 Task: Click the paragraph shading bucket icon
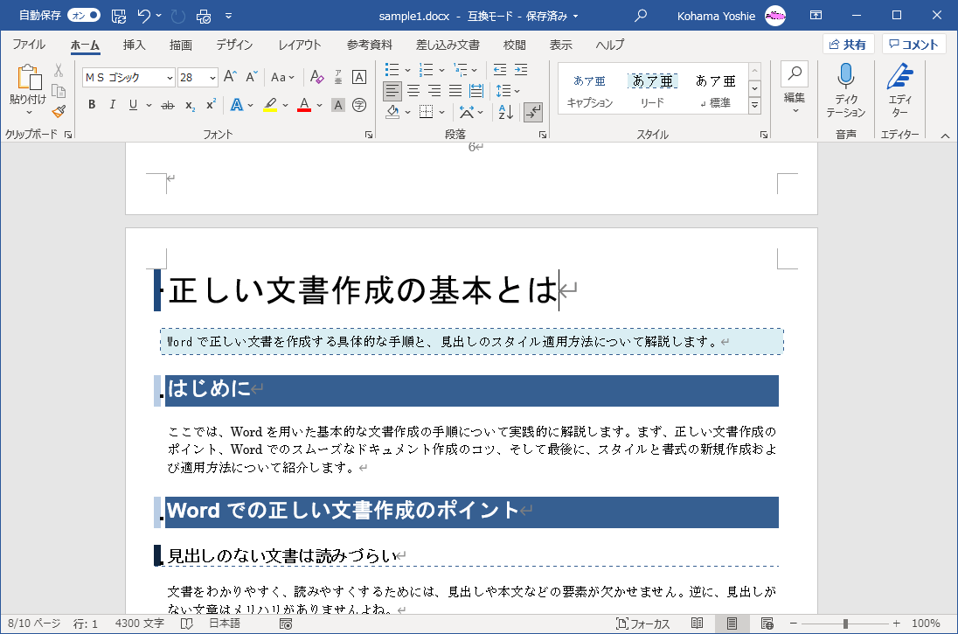[x=392, y=112]
